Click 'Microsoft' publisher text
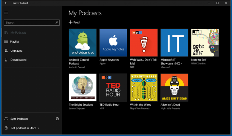 [165, 67]
